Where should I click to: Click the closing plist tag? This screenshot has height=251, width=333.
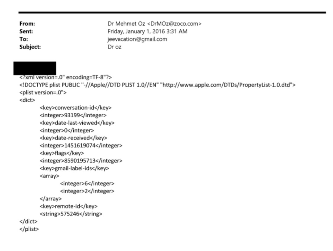[x=29, y=229]
